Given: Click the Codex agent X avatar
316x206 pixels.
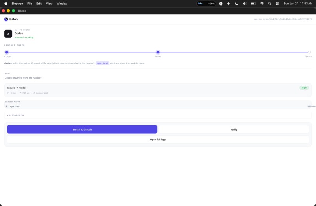Looking at the screenshot, I should click(8, 34).
